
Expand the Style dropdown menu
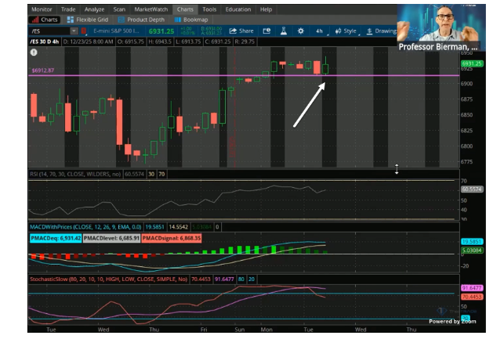(345, 31)
